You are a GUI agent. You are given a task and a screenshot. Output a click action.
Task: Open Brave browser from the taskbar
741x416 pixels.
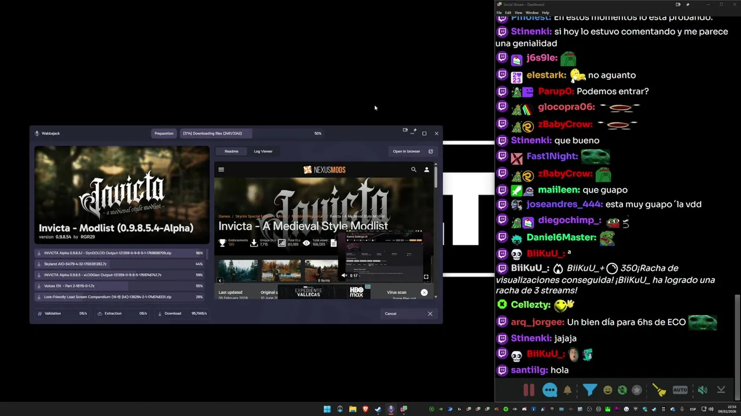tap(365, 409)
